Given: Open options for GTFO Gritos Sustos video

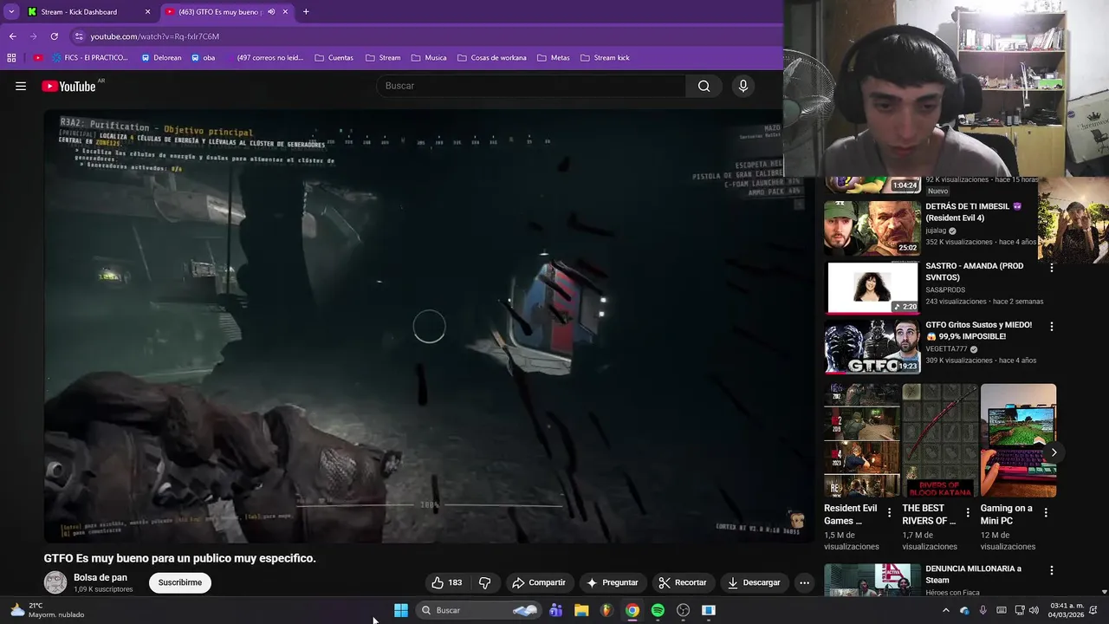Looking at the screenshot, I should [x=1052, y=327].
